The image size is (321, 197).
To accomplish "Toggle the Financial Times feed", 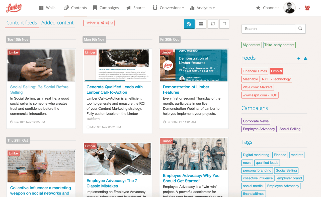I will click(x=255, y=71).
